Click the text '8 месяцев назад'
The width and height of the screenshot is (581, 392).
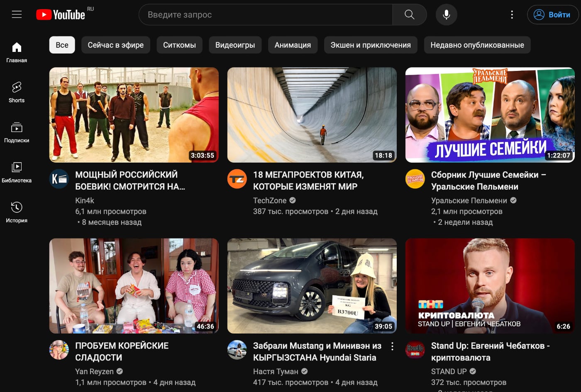(112, 222)
